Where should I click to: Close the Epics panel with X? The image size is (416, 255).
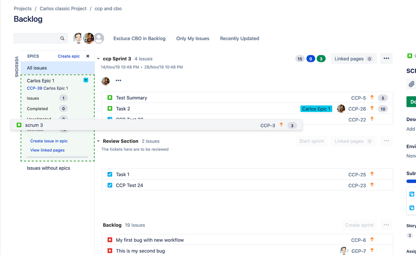[88, 56]
